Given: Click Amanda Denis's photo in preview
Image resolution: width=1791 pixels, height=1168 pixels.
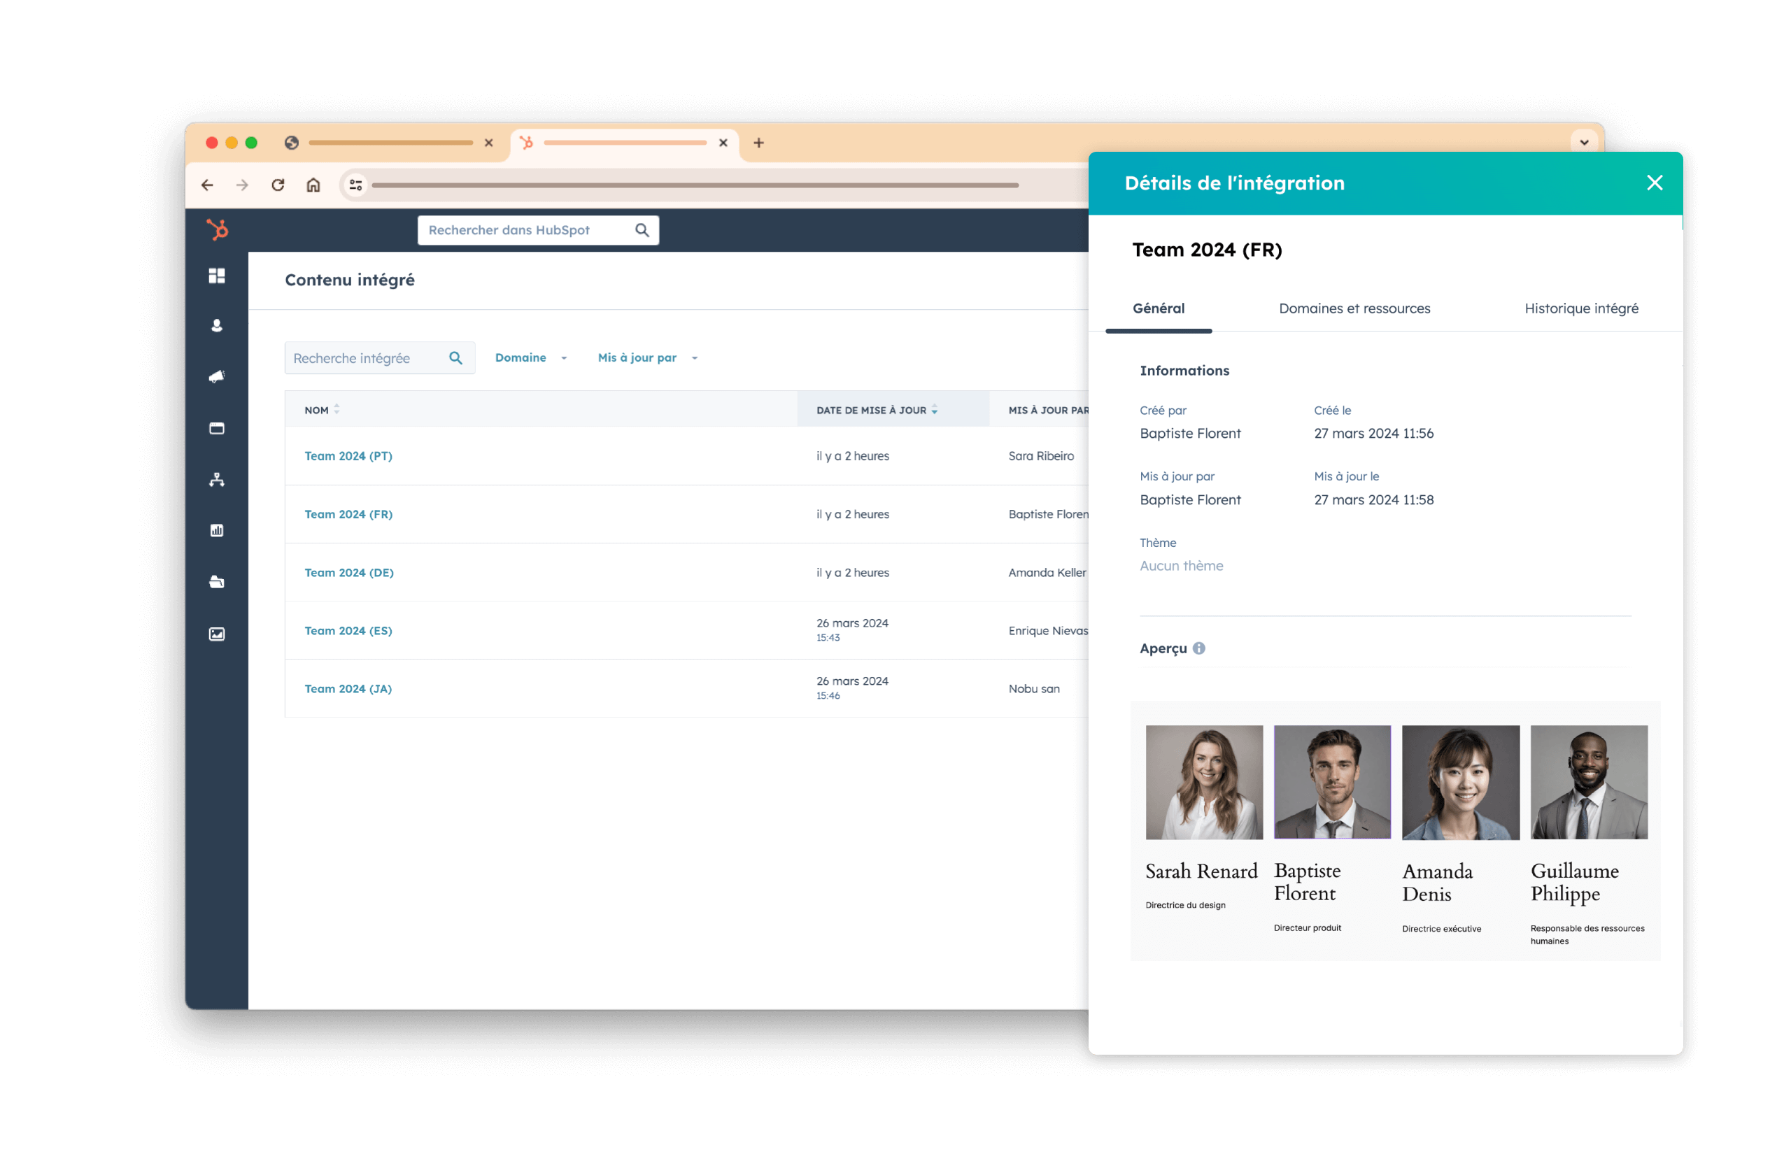Looking at the screenshot, I should [1461, 782].
